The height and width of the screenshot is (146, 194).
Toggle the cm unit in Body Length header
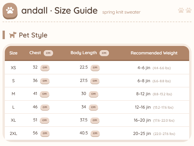point(104,53)
